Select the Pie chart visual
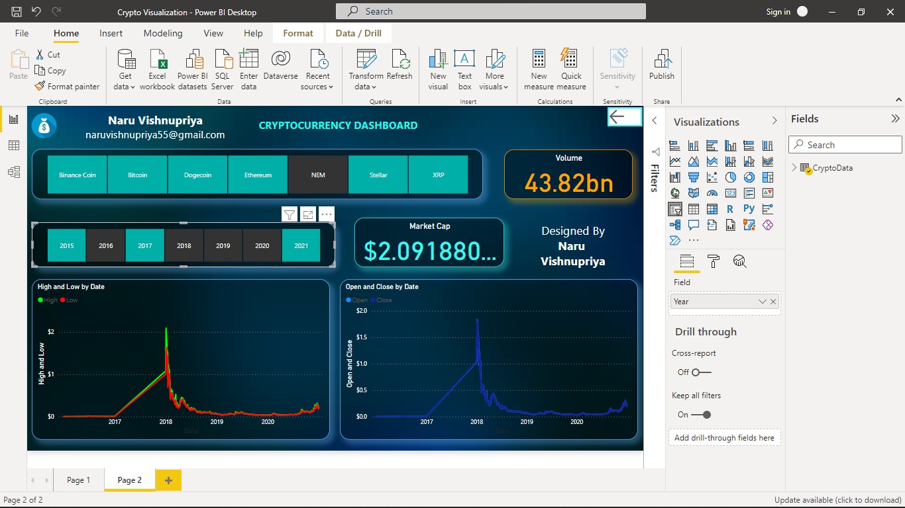905x508 pixels. (x=731, y=177)
